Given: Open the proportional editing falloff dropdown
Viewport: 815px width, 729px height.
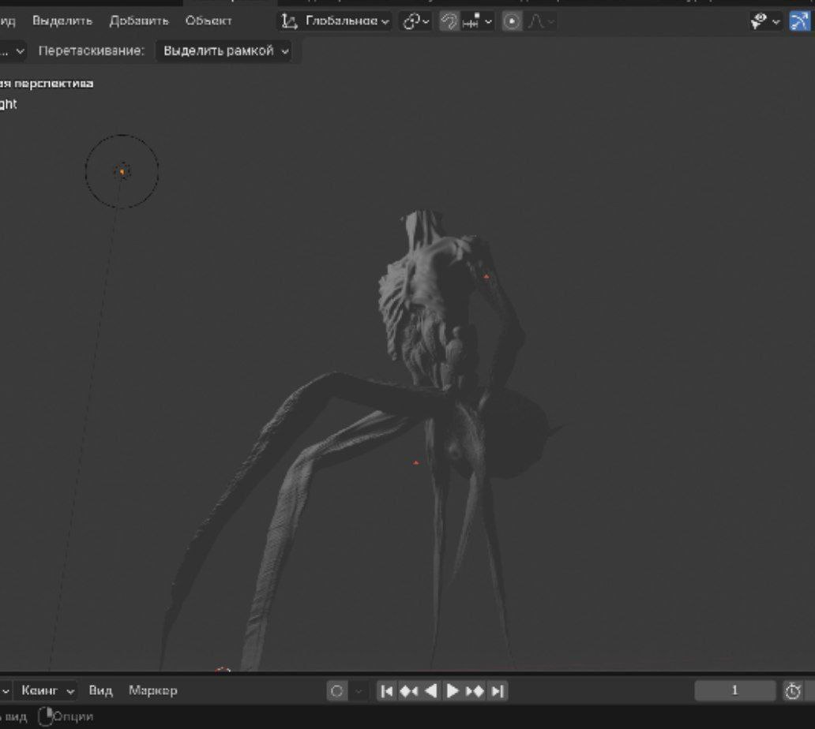Looking at the screenshot, I should click(541, 21).
